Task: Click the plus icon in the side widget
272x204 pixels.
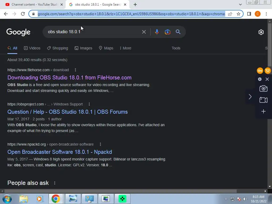Action: tap(263, 111)
